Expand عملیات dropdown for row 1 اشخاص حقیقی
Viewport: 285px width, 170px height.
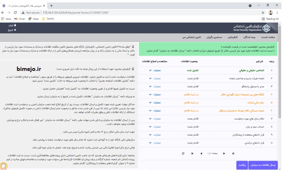(x=155, y=70)
